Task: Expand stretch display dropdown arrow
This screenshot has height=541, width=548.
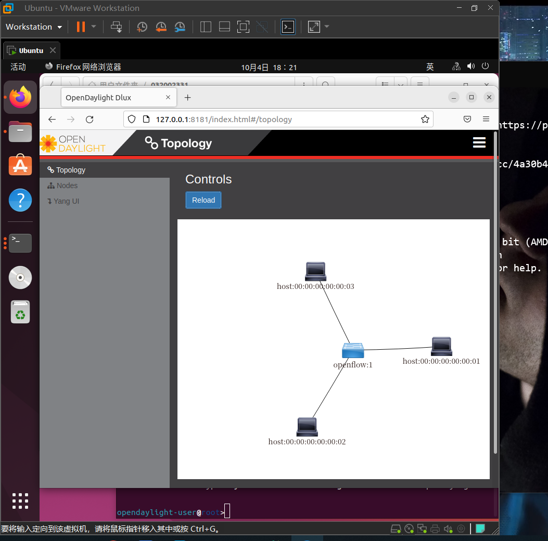Action: (327, 27)
